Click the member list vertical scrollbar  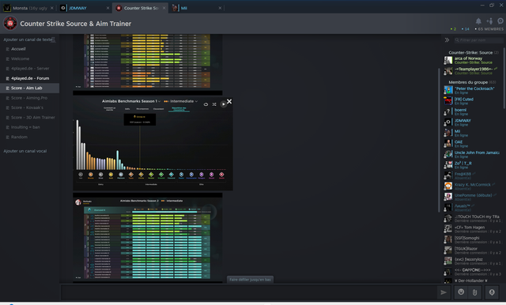tap(504, 79)
